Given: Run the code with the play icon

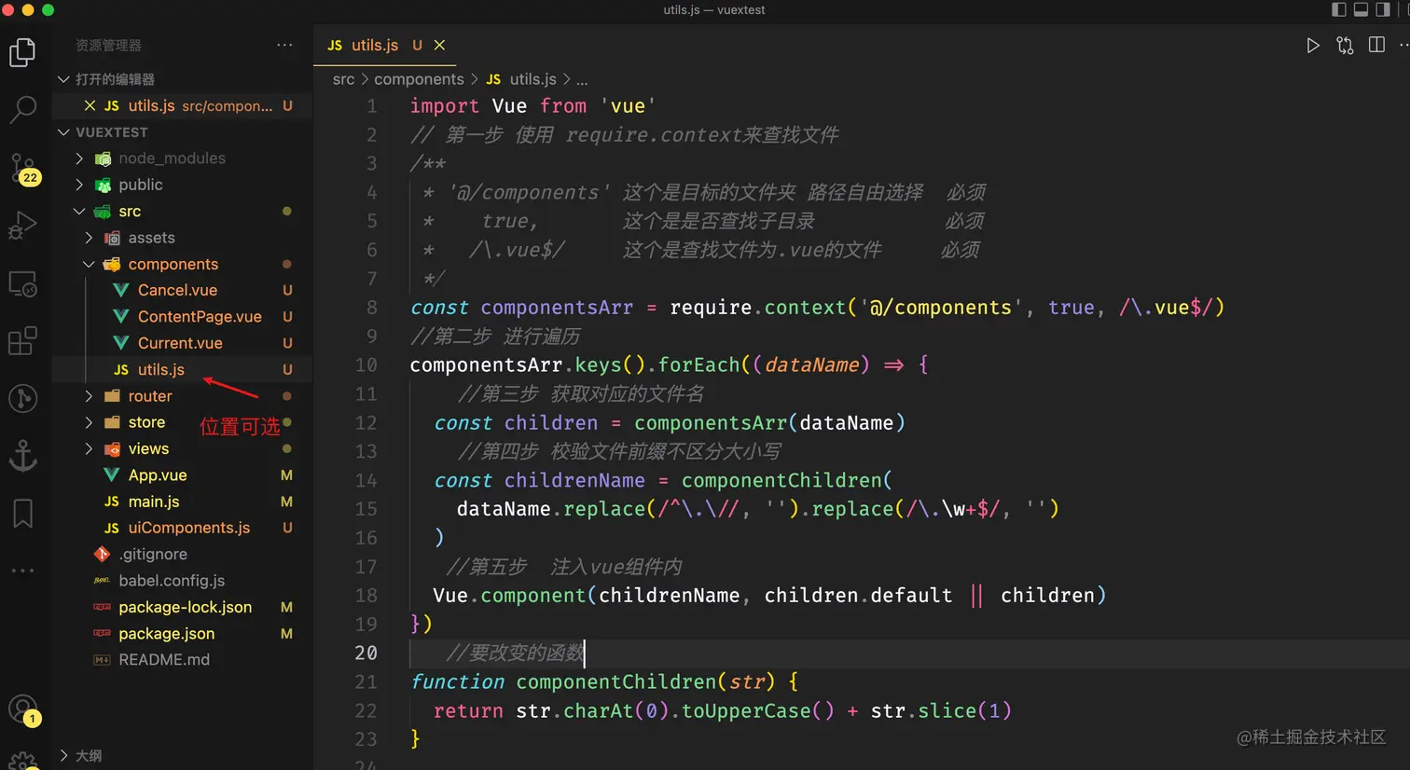Looking at the screenshot, I should pos(1313,46).
